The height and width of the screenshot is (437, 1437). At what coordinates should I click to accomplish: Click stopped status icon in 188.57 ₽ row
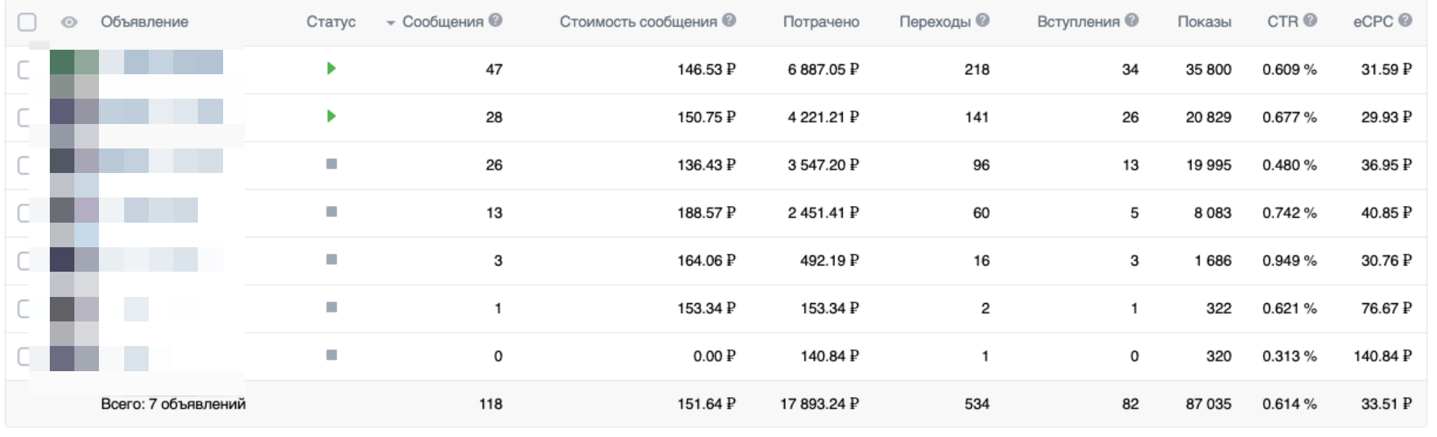pos(332,211)
